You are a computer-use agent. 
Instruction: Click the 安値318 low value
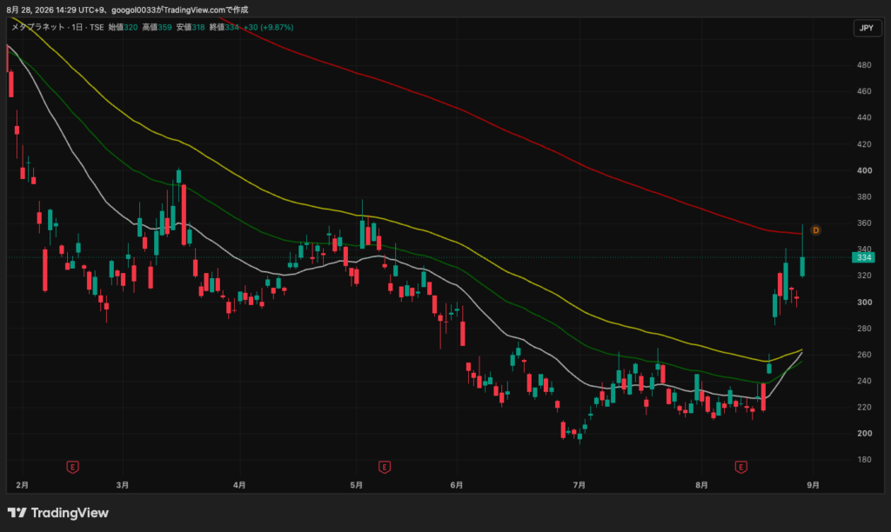coord(191,27)
